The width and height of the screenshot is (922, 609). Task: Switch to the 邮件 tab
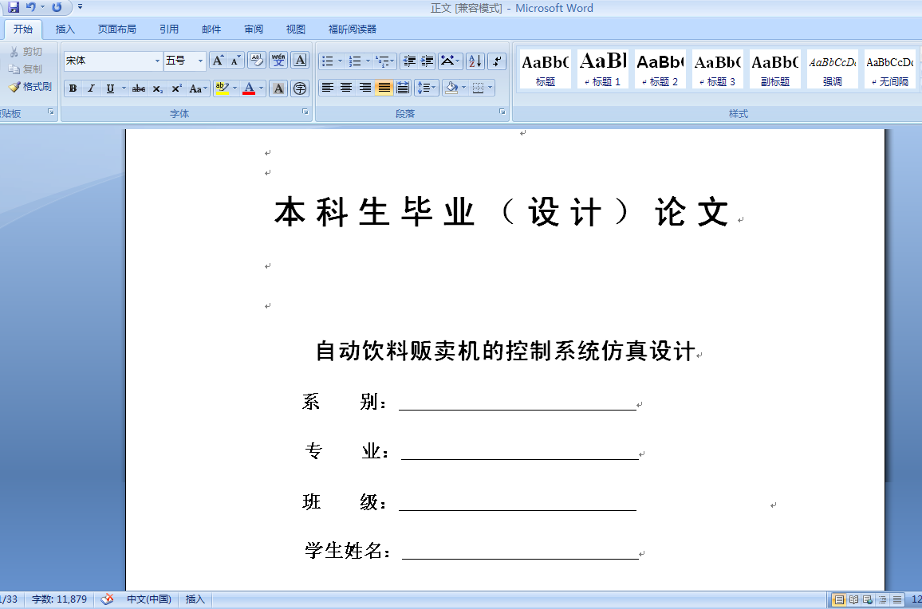coord(211,29)
